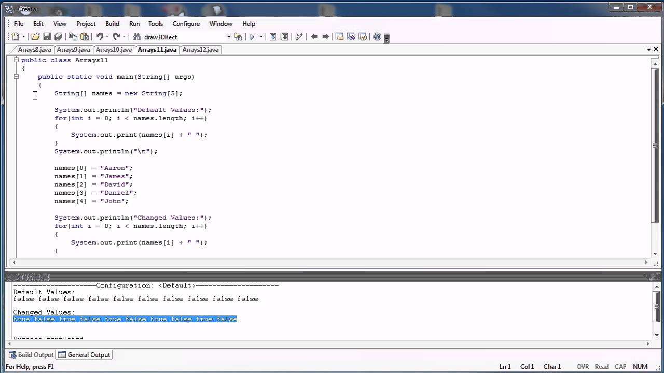Save the current file with the floppy icon
Image resolution: width=664 pixels, height=373 pixels.
47,37
